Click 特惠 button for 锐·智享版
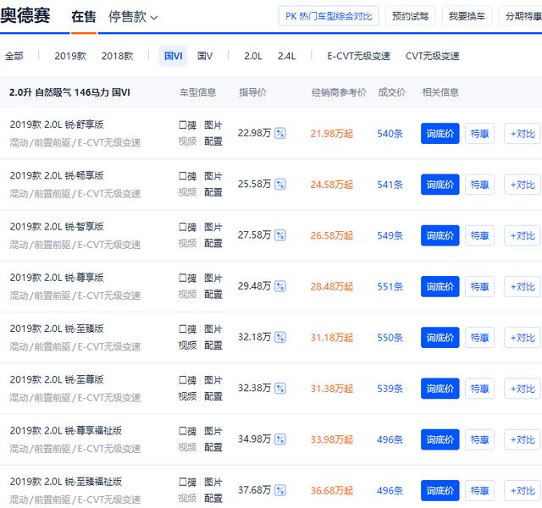Screen dimensions: 542x508 coord(480,235)
